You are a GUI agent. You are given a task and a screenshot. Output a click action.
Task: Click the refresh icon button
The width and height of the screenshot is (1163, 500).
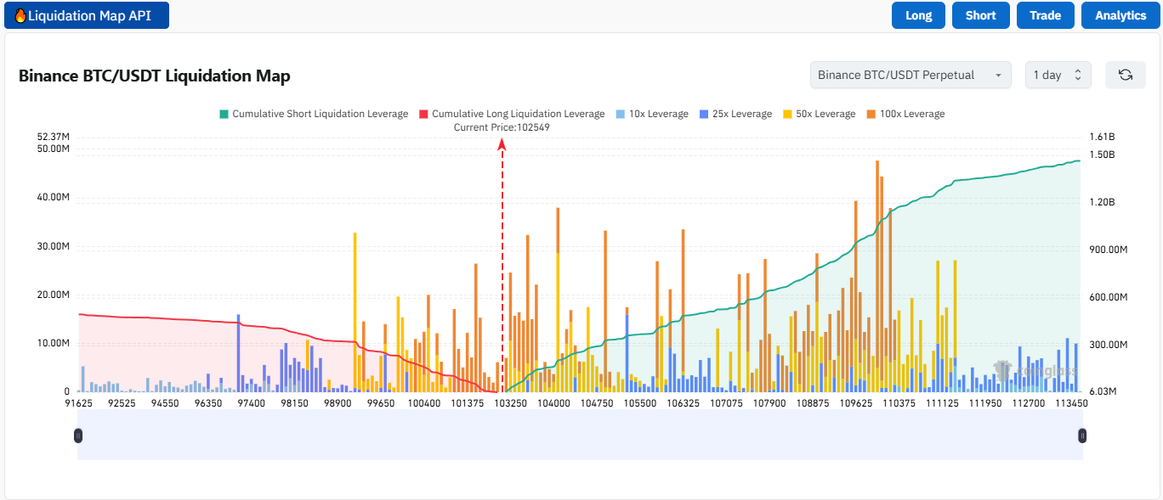coord(1126,75)
